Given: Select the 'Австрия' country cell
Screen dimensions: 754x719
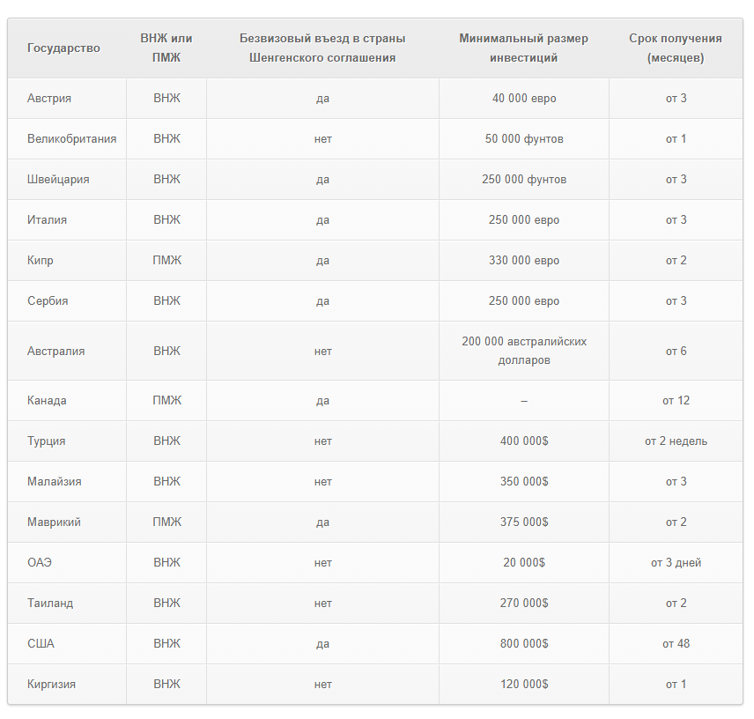Looking at the screenshot, I should (49, 99).
